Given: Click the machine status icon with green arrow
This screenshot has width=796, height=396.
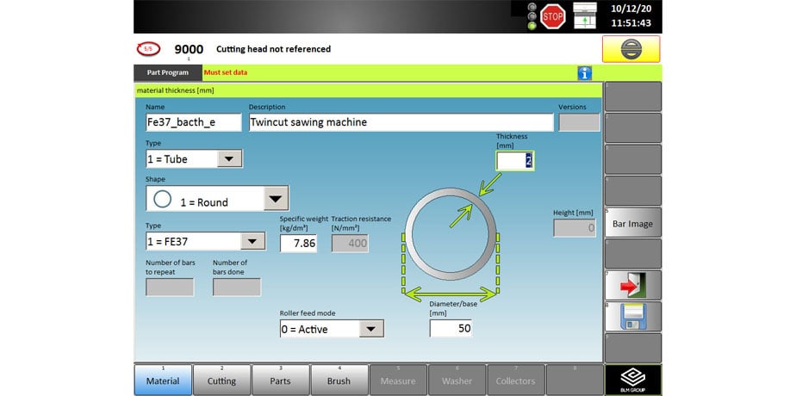Looking at the screenshot, I should (585, 15).
